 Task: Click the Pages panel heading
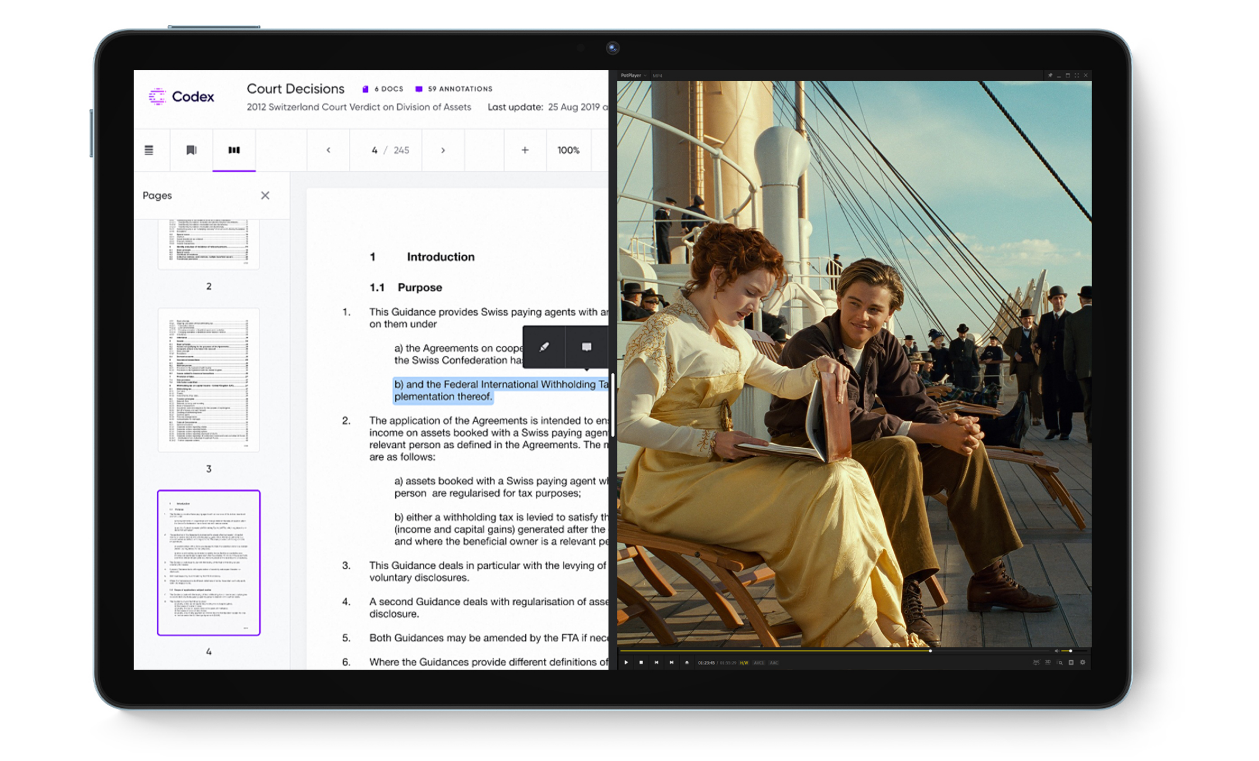tap(158, 196)
